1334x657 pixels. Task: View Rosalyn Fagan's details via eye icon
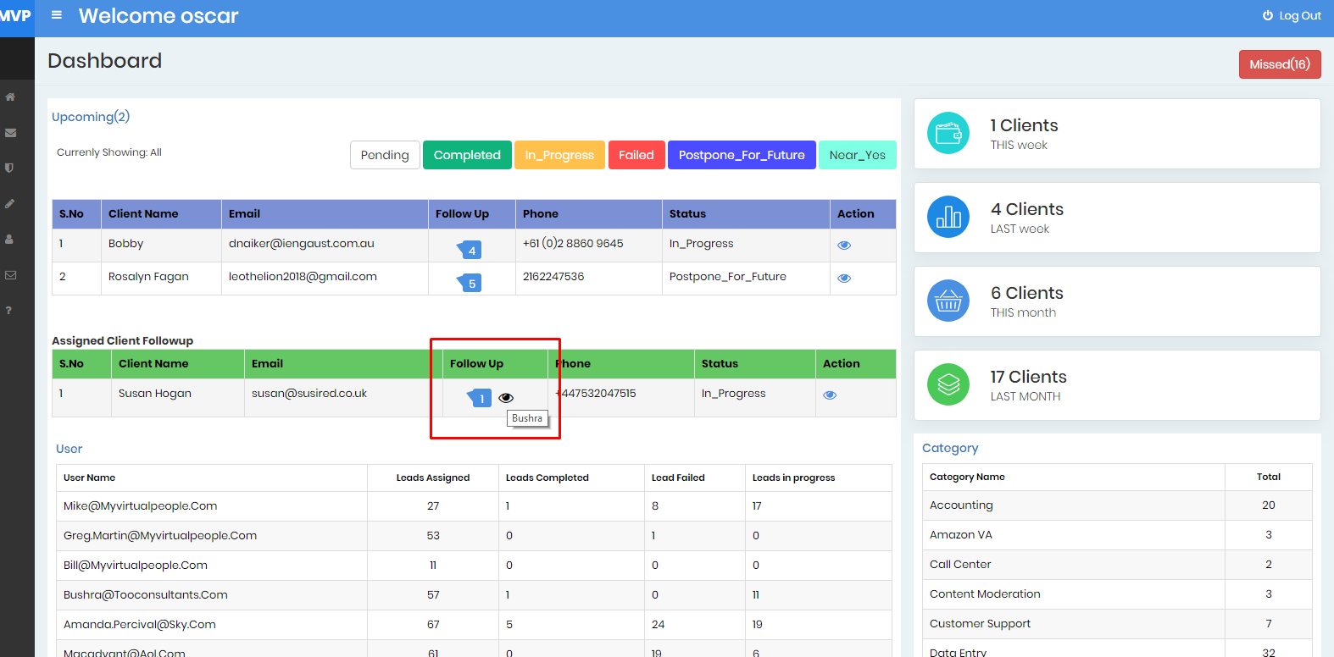[x=844, y=279]
